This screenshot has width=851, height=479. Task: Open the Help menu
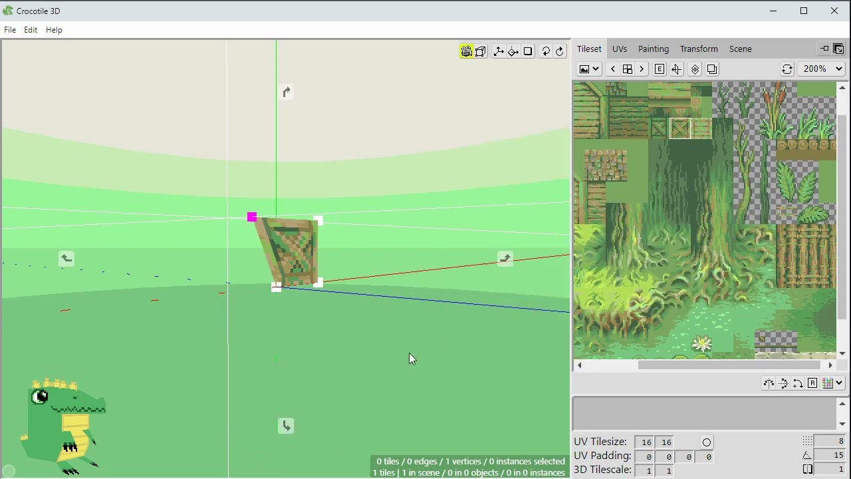tap(54, 30)
